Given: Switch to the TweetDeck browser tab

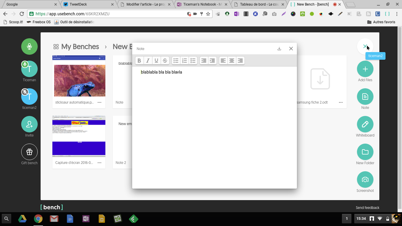Looking at the screenshot, I should 88,4.
